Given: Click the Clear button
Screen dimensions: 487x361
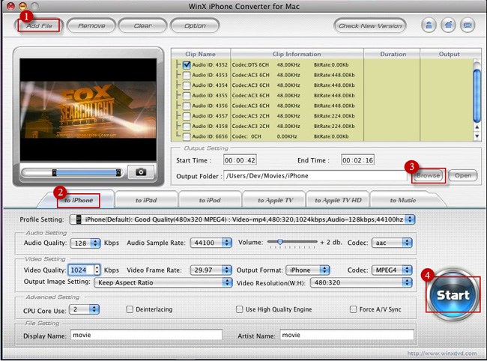Looking at the screenshot, I should point(143,25).
